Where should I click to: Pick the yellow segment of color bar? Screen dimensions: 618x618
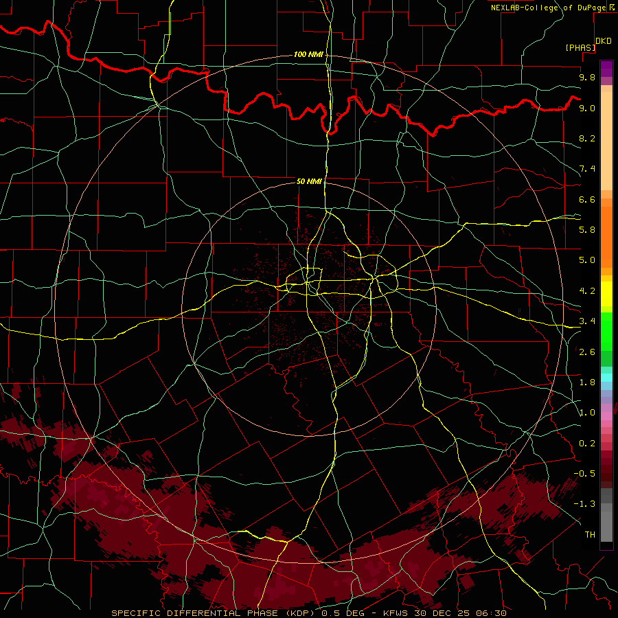(x=606, y=294)
